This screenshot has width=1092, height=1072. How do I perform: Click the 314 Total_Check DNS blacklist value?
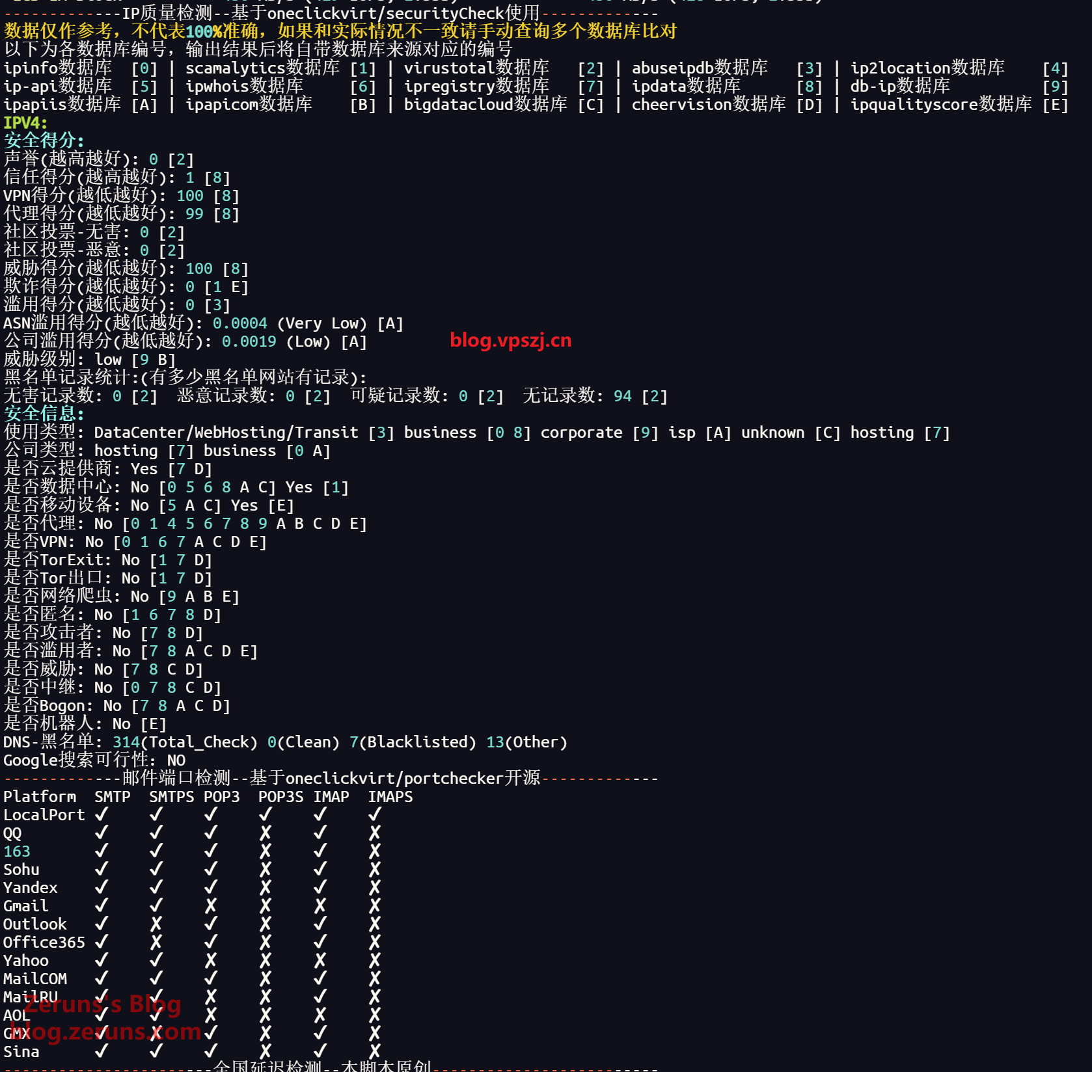(x=126, y=742)
